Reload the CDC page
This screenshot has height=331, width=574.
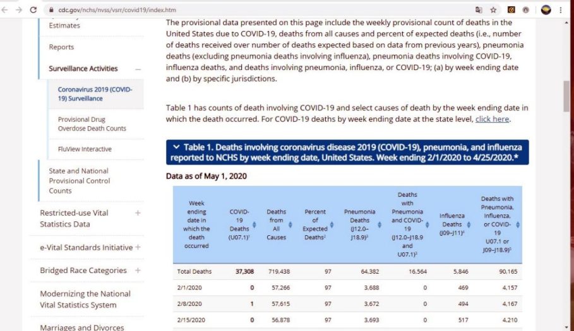point(33,10)
